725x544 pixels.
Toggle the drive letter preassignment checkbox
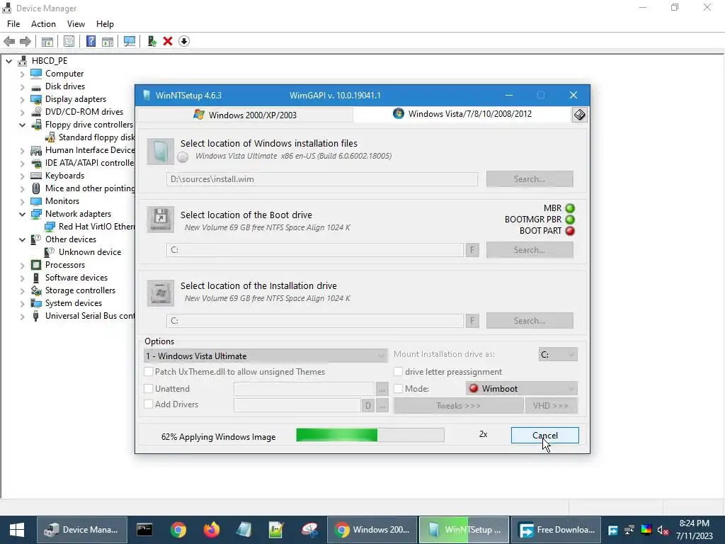pos(398,372)
